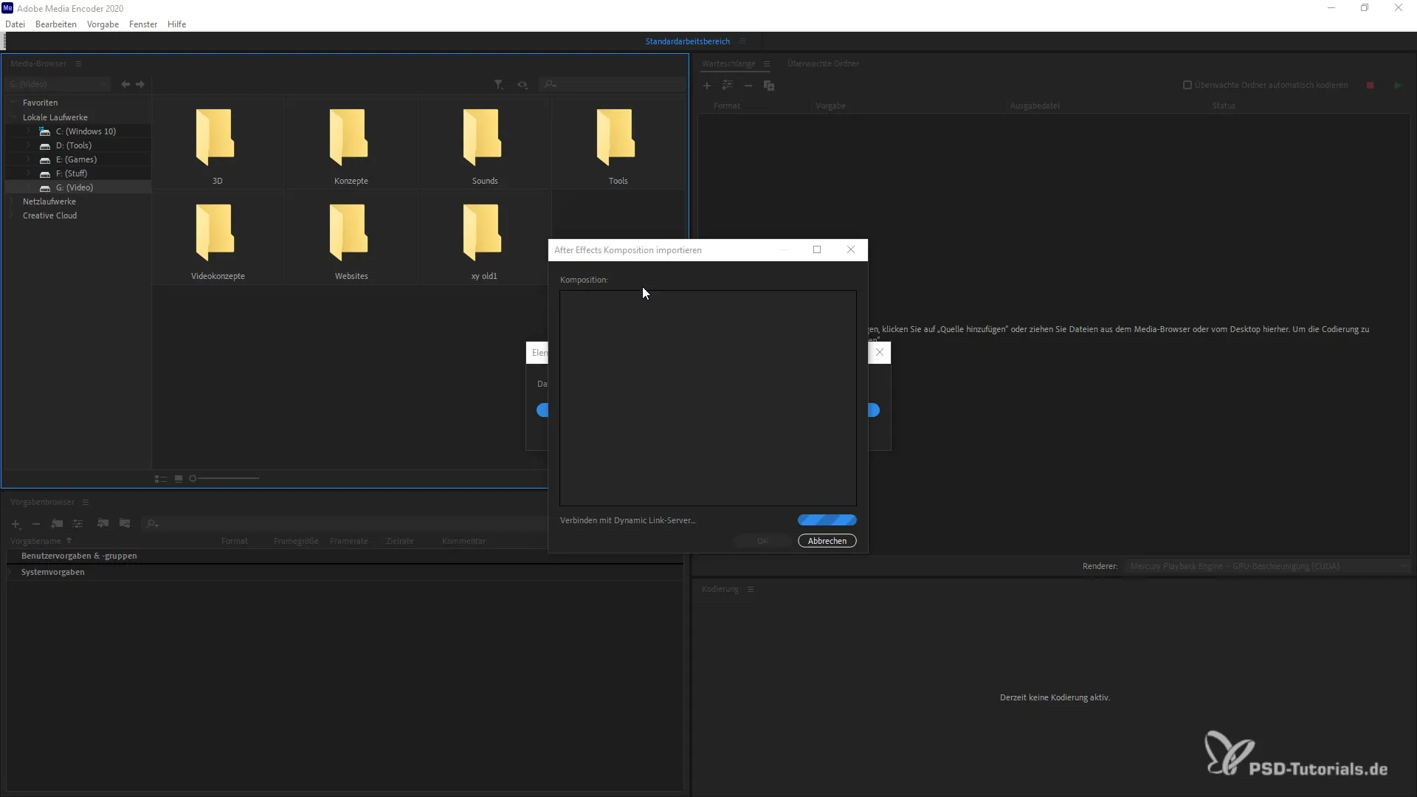This screenshot has height=797, width=1417.
Task: Create a new preset group folder
Action: point(57,524)
